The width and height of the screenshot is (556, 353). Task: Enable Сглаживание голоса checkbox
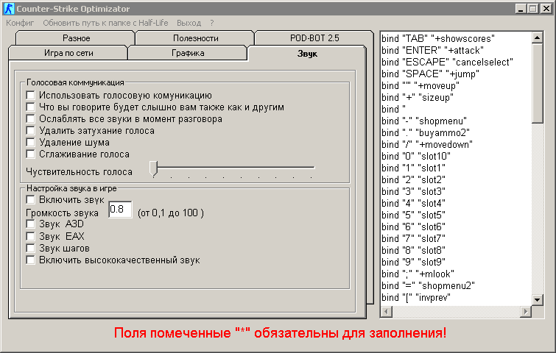click(x=30, y=154)
